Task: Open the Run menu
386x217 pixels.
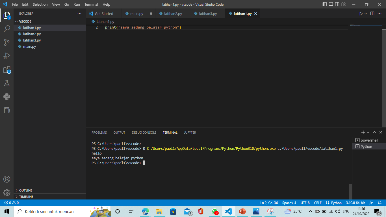Action: [x=77, y=4]
